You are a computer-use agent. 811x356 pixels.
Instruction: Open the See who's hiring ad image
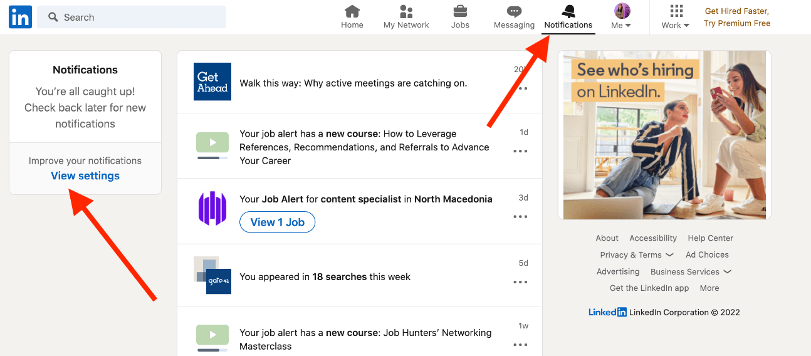click(x=664, y=135)
